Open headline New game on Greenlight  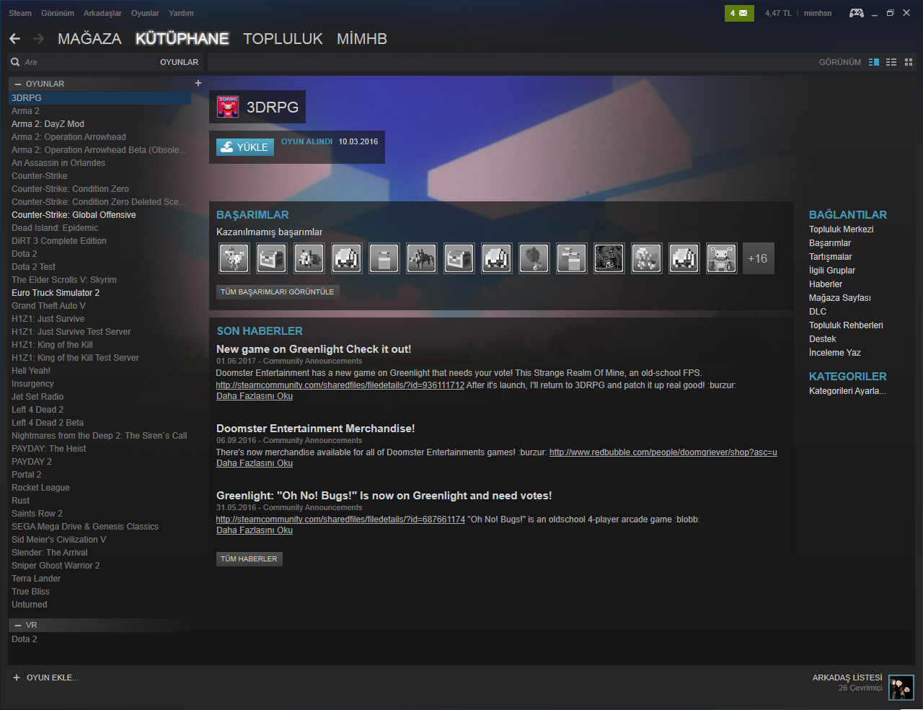(314, 349)
